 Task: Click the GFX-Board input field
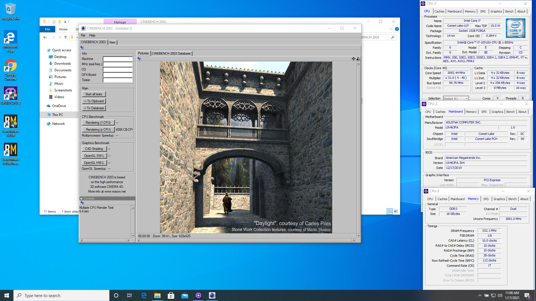(x=118, y=75)
